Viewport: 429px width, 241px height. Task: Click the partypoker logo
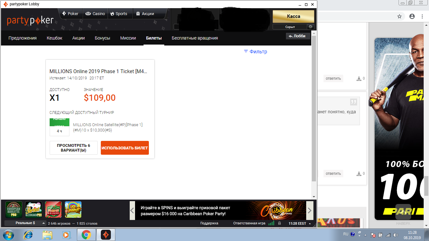point(30,21)
